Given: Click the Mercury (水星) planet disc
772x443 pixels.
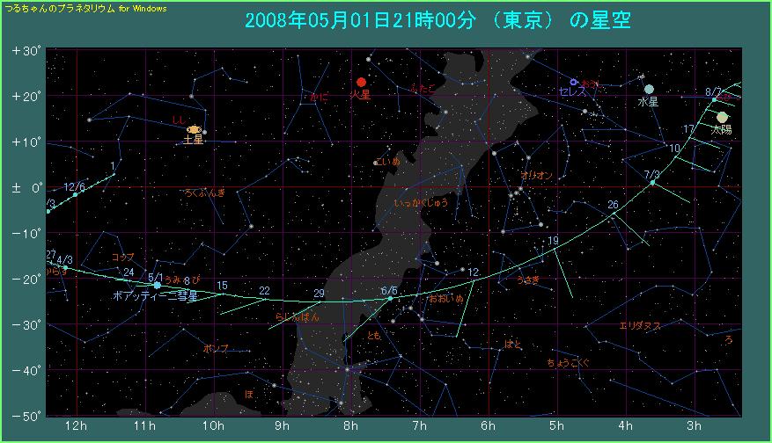Looking at the screenshot, I should coord(649,89).
